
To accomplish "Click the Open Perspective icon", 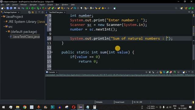I will coord(182,8).
